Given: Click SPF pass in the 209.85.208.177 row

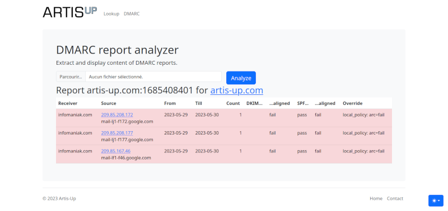Looking at the screenshot, I should 302,133.
